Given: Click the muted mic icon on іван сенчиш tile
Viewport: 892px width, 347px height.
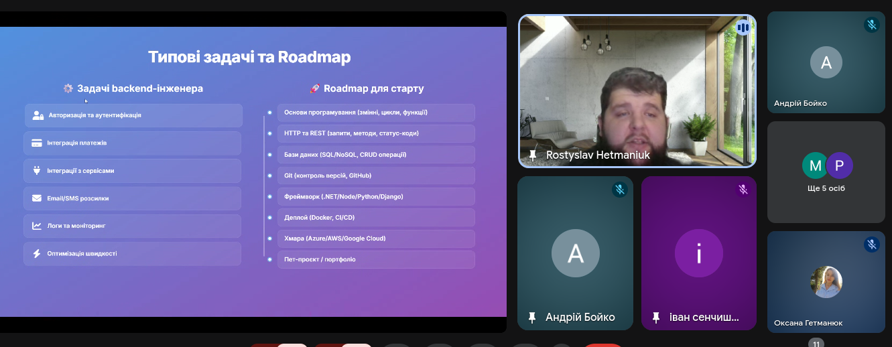Looking at the screenshot, I should [x=743, y=190].
